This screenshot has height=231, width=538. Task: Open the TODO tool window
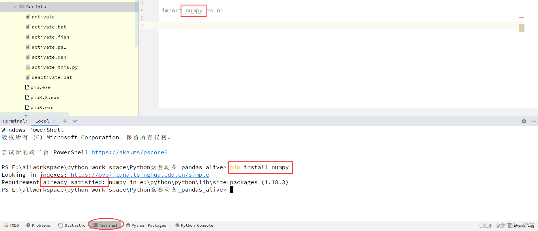click(x=12, y=225)
